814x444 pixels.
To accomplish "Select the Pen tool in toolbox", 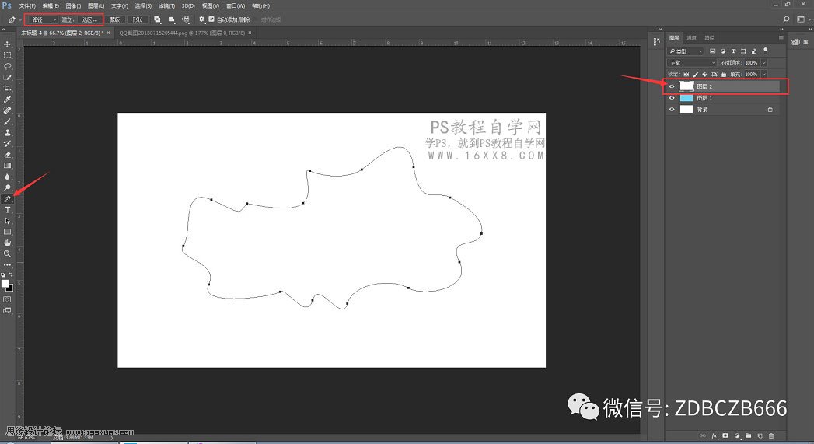I will click(x=7, y=199).
